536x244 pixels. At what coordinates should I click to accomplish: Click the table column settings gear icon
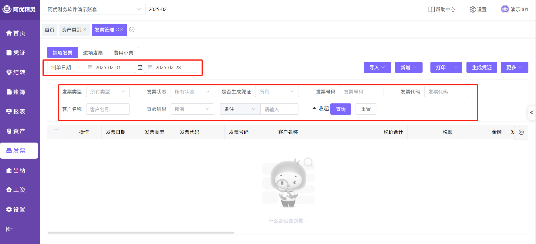[x=521, y=132]
